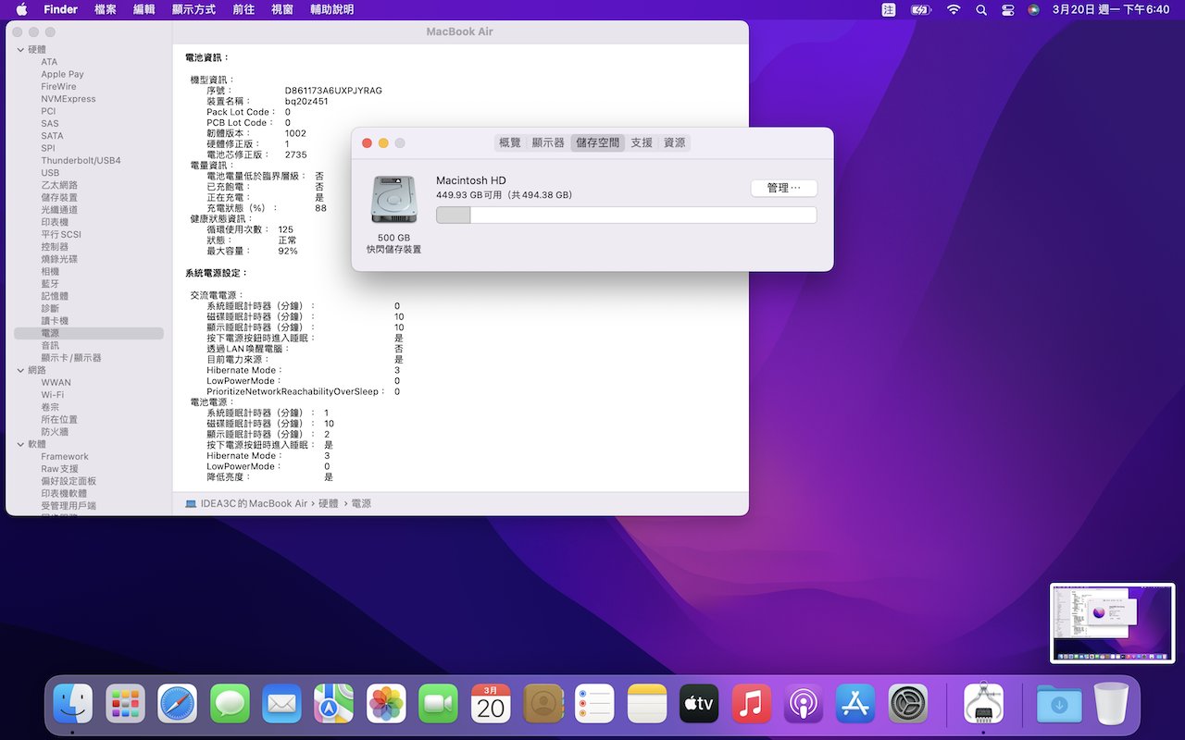Collapse the 硬體 section in sidebar

coord(20,50)
